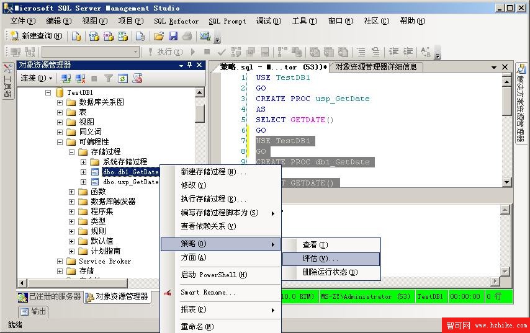The width and height of the screenshot is (530, 333).
Task: Select 执行存储过程(E)... from the context menu
Action: (x=220, y=199)
